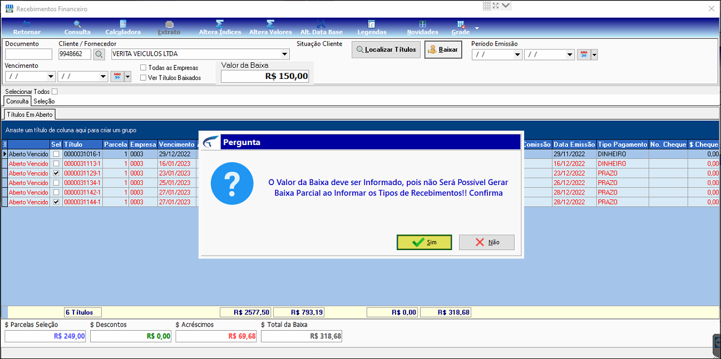
Task: Click the Tipo Pagamento column header
Action: click(623, 144)
